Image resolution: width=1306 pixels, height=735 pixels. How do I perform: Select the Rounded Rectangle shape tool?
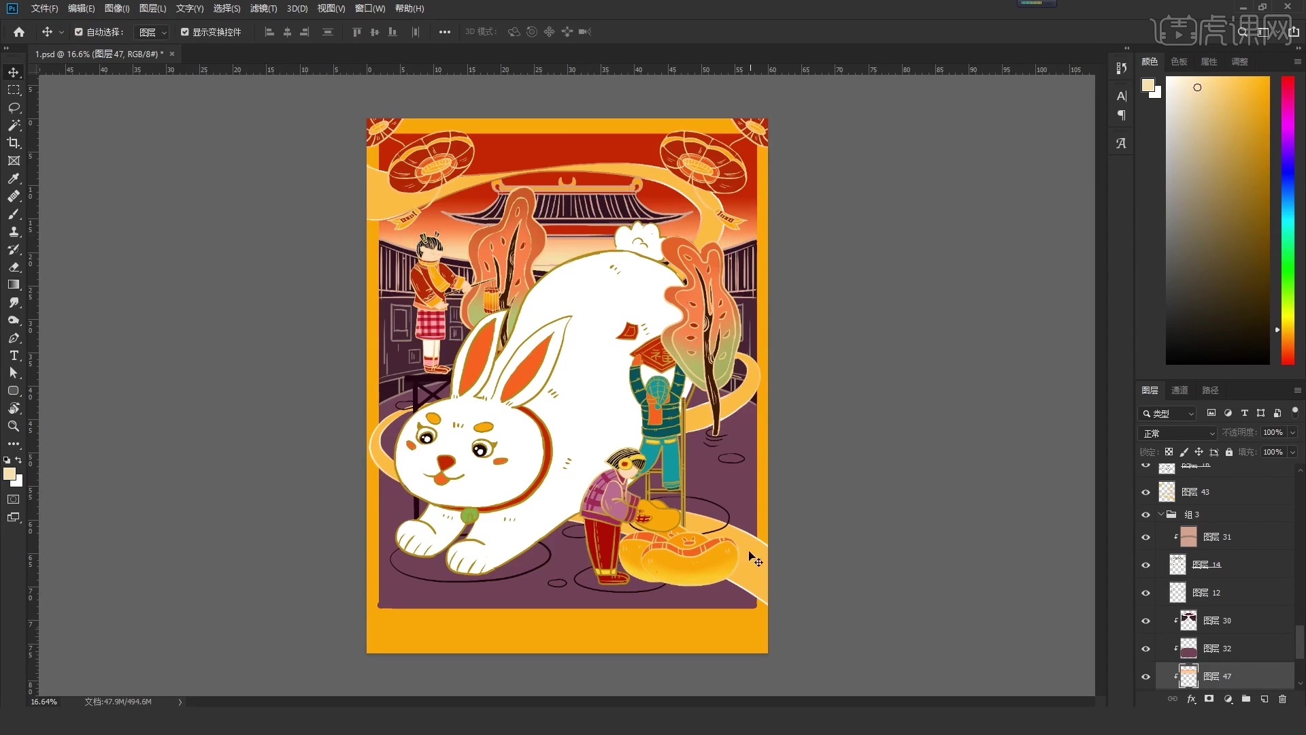click(x=14, y=391)
